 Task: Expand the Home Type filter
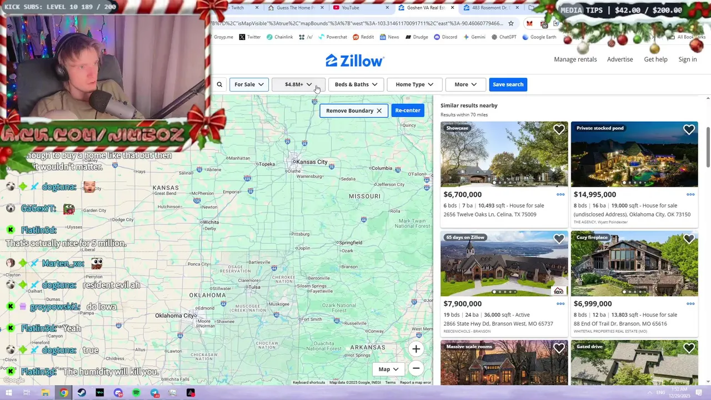[414, 84]
